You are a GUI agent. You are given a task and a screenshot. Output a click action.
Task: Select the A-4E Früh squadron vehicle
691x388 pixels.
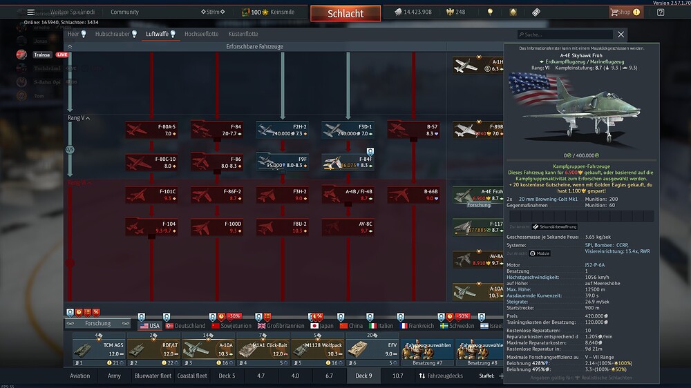(478, 196)
